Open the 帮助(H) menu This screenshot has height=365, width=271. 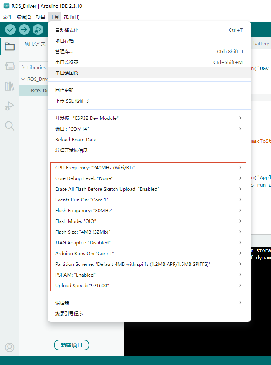[x=72, y=17]
